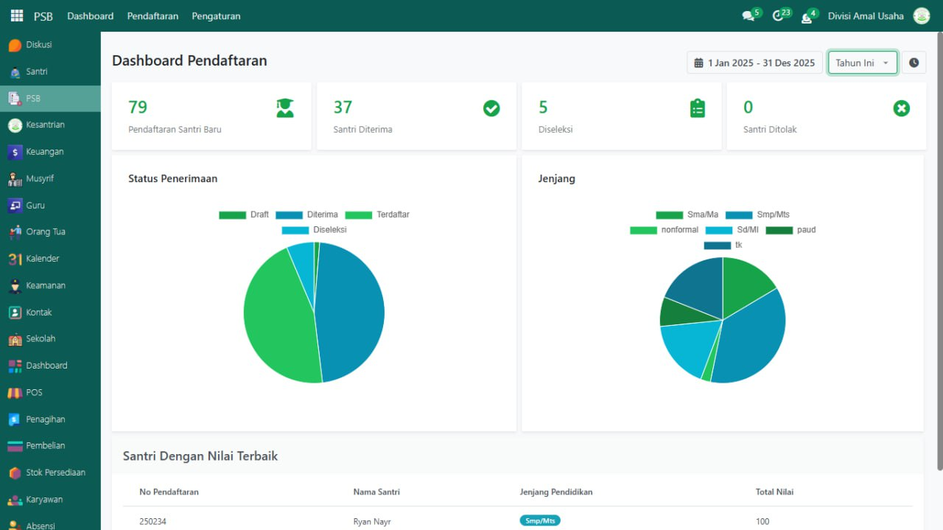Open the date range picker 1 Jan 2025
This screenshot has width=943, height=530.
754,63
